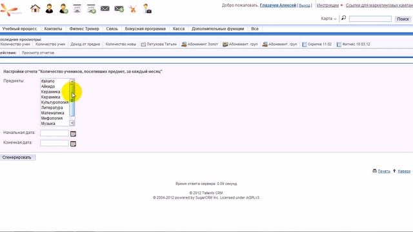Click the subjects list scroll-up arrow
This screenshot has height=232, width=413.
tap(72, 81)
